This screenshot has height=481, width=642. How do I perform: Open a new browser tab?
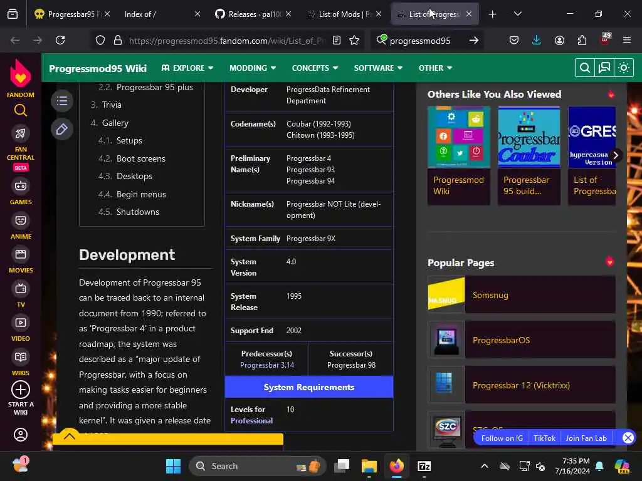point(492,14)
